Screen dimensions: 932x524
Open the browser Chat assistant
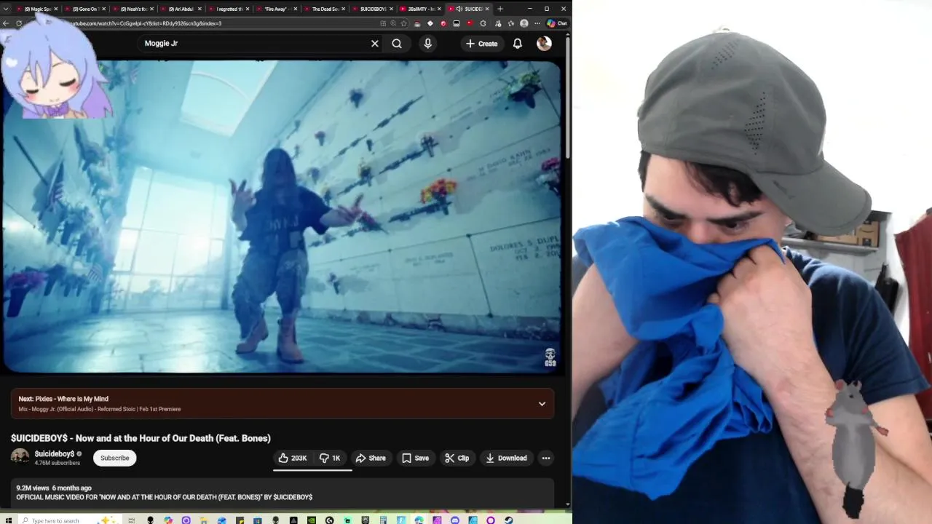tap(557, 23)
